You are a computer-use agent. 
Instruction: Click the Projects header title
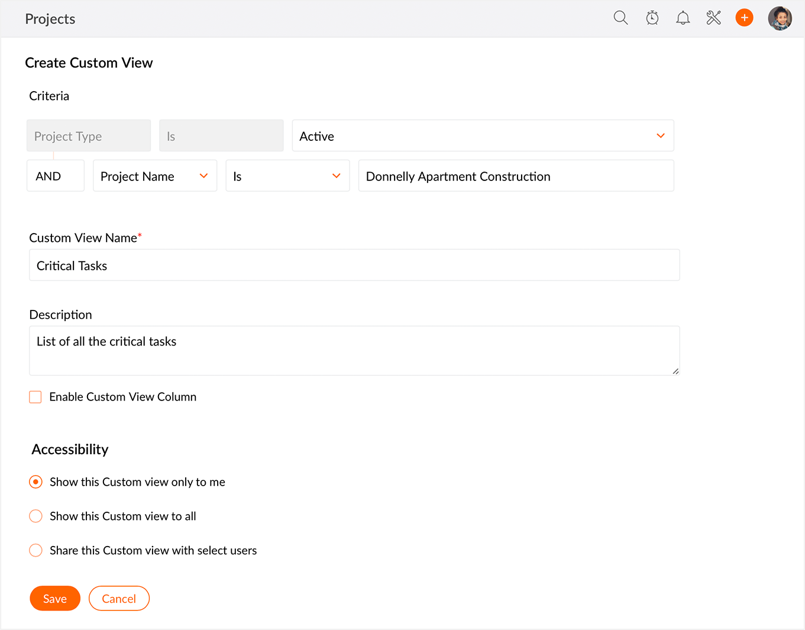click(x=50, y=19)
